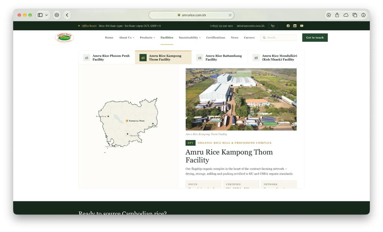Switch to the Khmer language button
The height and width of the screenshot is (232, 383).
coord(273,26)
